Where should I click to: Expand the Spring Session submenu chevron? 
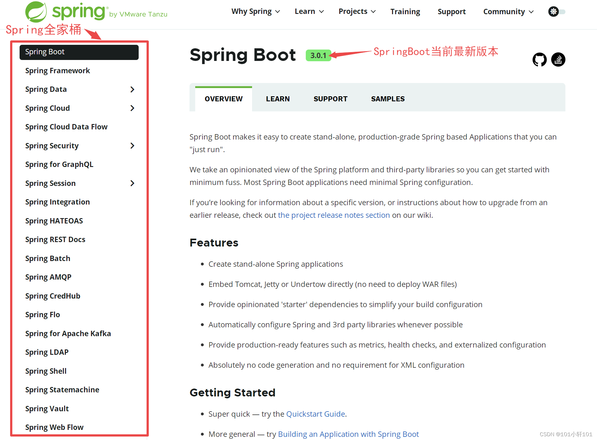coord(132,183)
